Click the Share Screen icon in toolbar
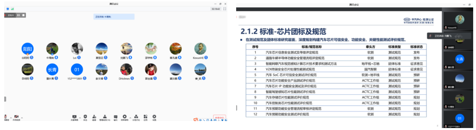The width and height of the screenshot is (476, 130). 74,116
